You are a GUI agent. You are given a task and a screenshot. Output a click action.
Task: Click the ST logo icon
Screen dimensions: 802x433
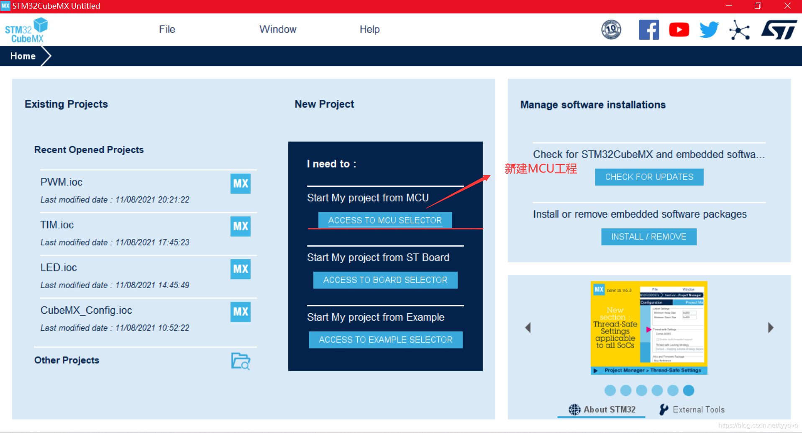tap(779, 30)
